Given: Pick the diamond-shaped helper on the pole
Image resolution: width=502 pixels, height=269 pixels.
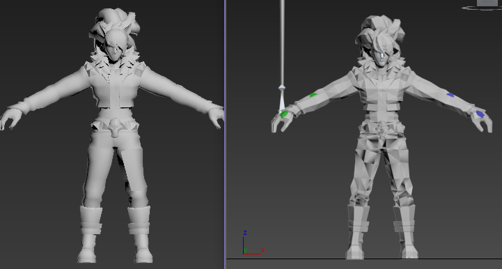Looking at the screenshot, I should click(x=282, y=88).
